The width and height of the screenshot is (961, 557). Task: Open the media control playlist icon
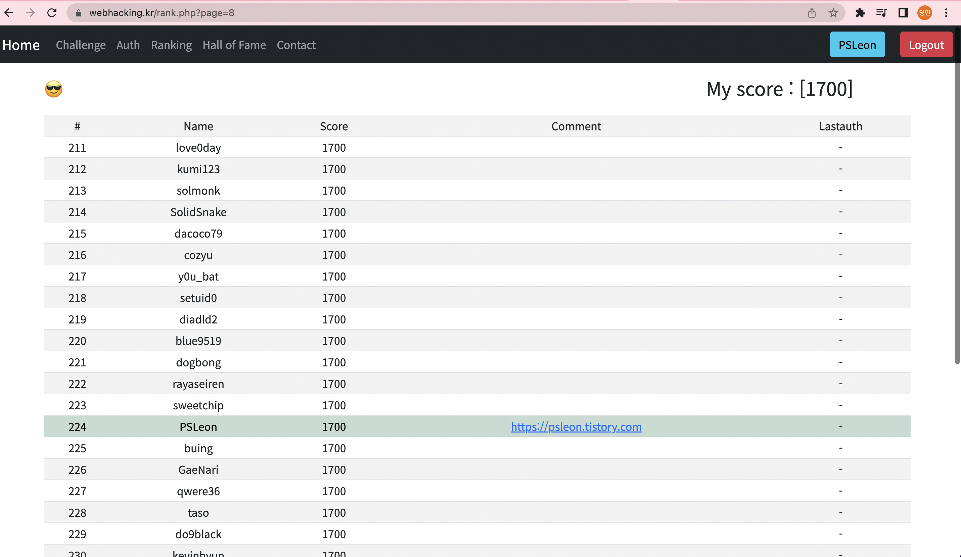point(881,13)
